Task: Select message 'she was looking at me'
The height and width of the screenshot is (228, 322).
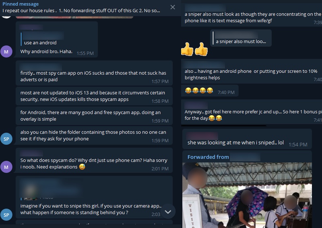Action: pyautogui.click(x=247, y=139)
